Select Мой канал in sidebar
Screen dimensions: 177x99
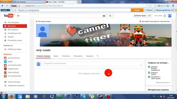pos(15,26)
